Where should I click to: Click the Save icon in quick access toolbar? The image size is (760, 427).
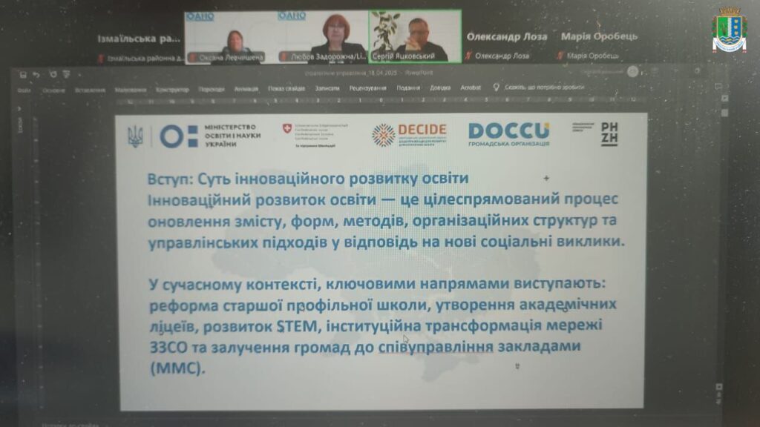tap(24, 75)
